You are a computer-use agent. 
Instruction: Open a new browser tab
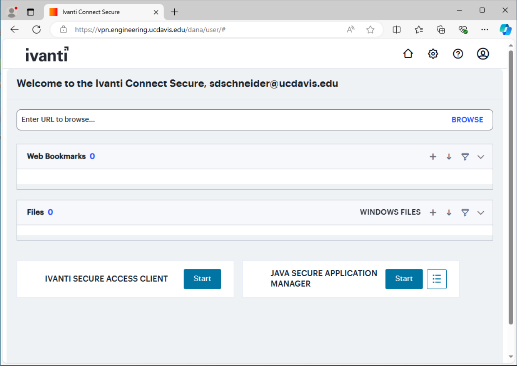click(174, 12)
